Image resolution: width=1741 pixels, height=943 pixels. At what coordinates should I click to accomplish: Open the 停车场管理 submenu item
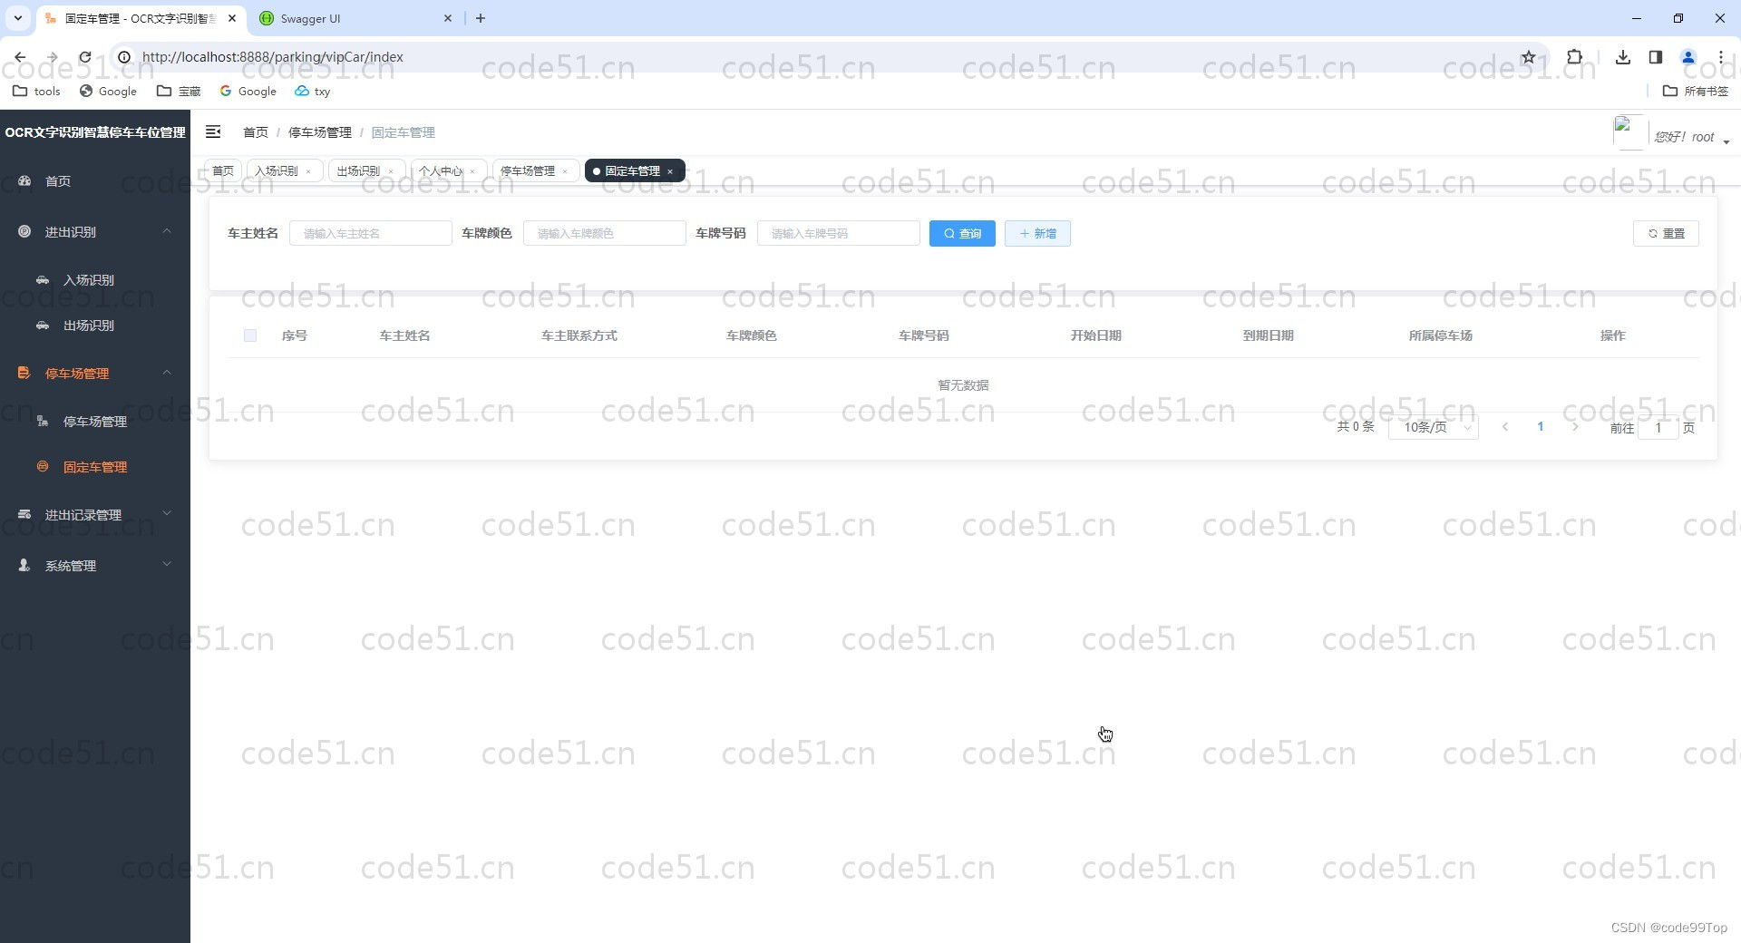95,422
